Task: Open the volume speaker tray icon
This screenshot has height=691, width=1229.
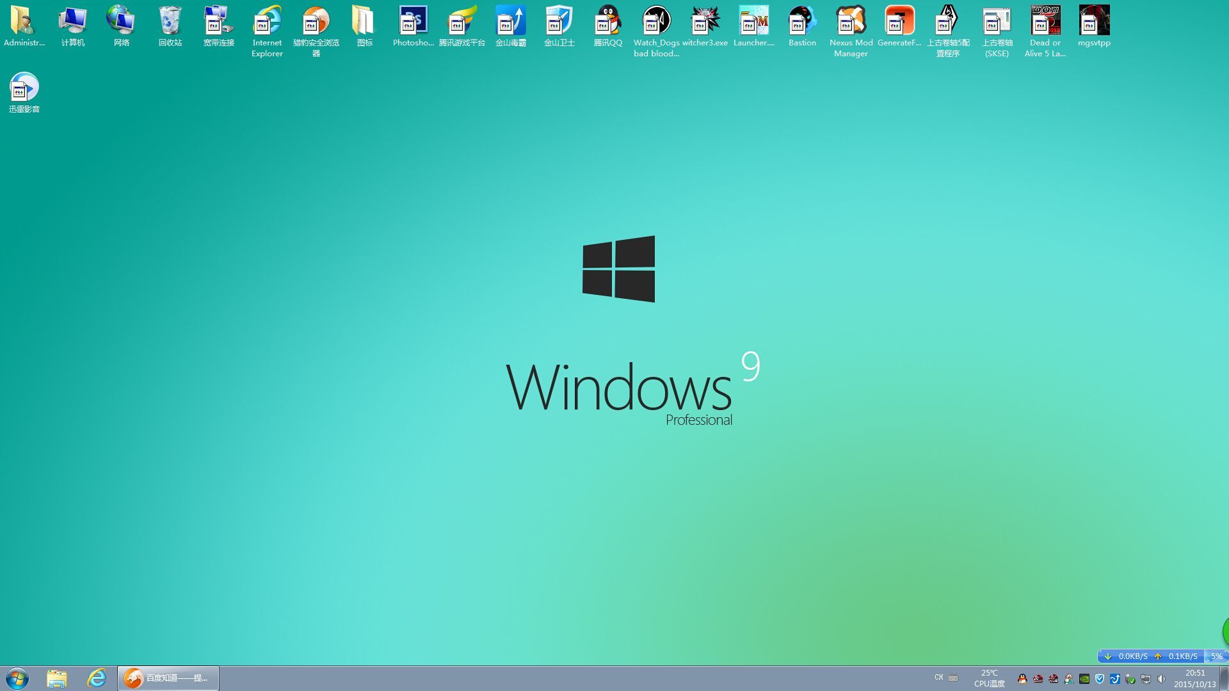Action: pos(1161,679)
